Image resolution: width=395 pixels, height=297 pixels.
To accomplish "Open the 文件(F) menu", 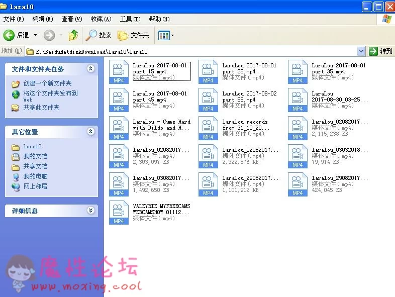I will click(x=14, y=19).
